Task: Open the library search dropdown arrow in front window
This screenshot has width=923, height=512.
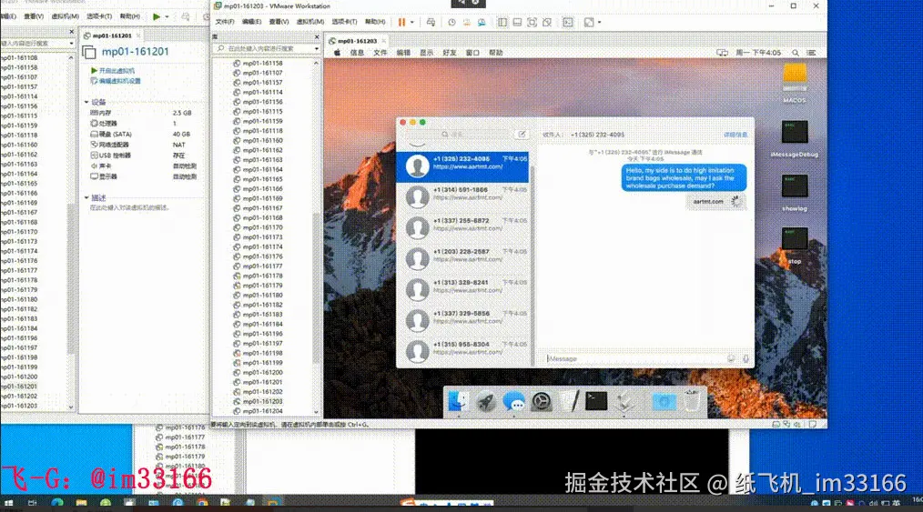Action: (316, 48)
